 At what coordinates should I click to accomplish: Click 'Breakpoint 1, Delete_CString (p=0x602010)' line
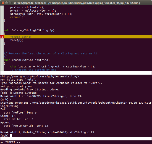pos(47,132)
